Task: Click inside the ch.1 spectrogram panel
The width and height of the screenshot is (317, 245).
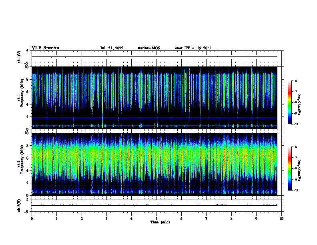Action: coord(154,98)
